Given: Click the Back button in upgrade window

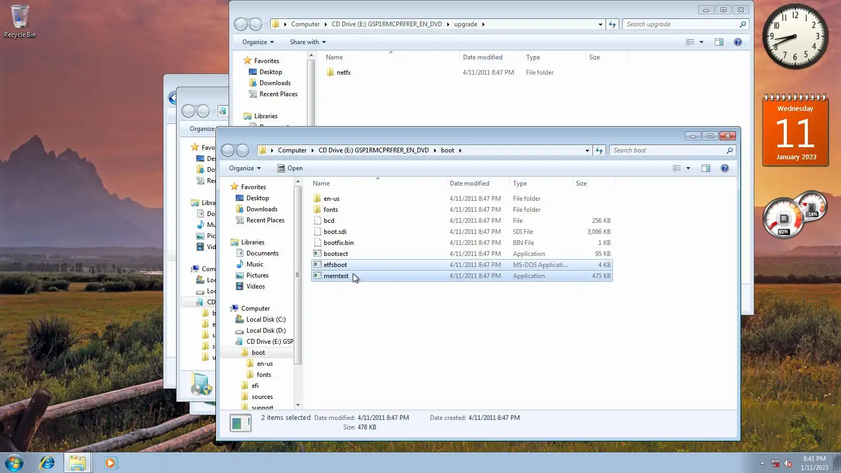Looking at the screenshot, I should (x=241, y=24).
